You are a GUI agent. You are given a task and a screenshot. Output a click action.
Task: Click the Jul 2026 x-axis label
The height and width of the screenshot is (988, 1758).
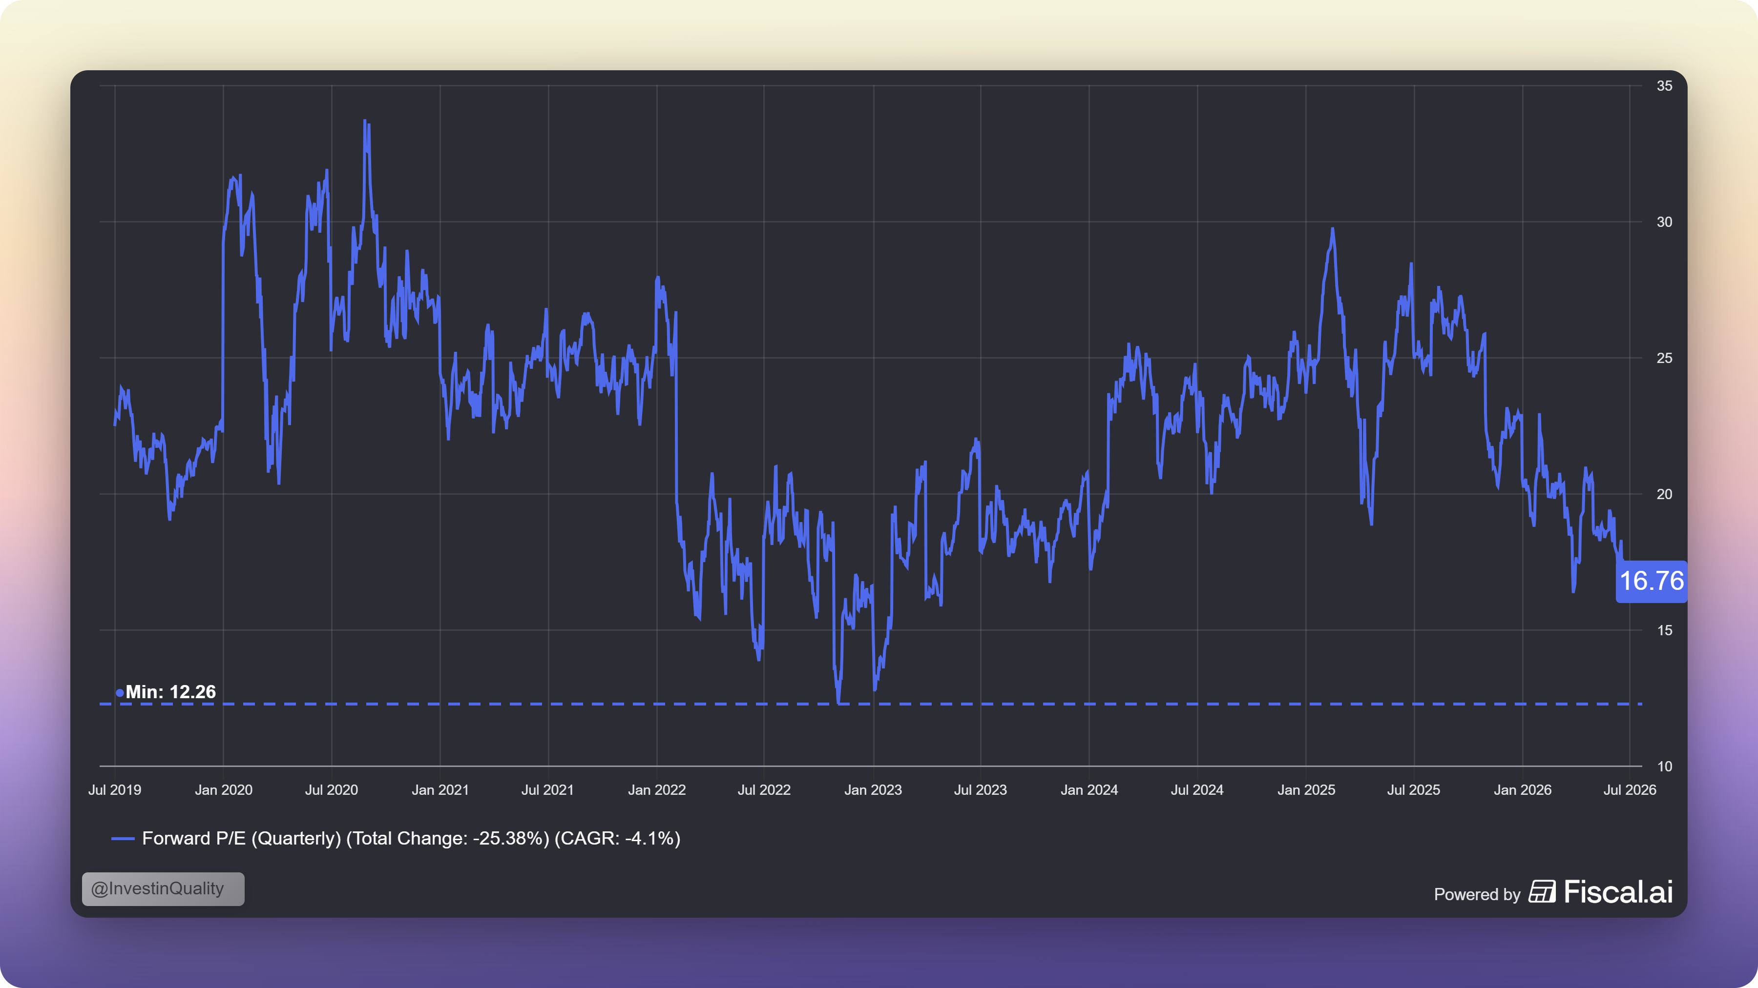pyautogui.click(x=1630, y=790)
